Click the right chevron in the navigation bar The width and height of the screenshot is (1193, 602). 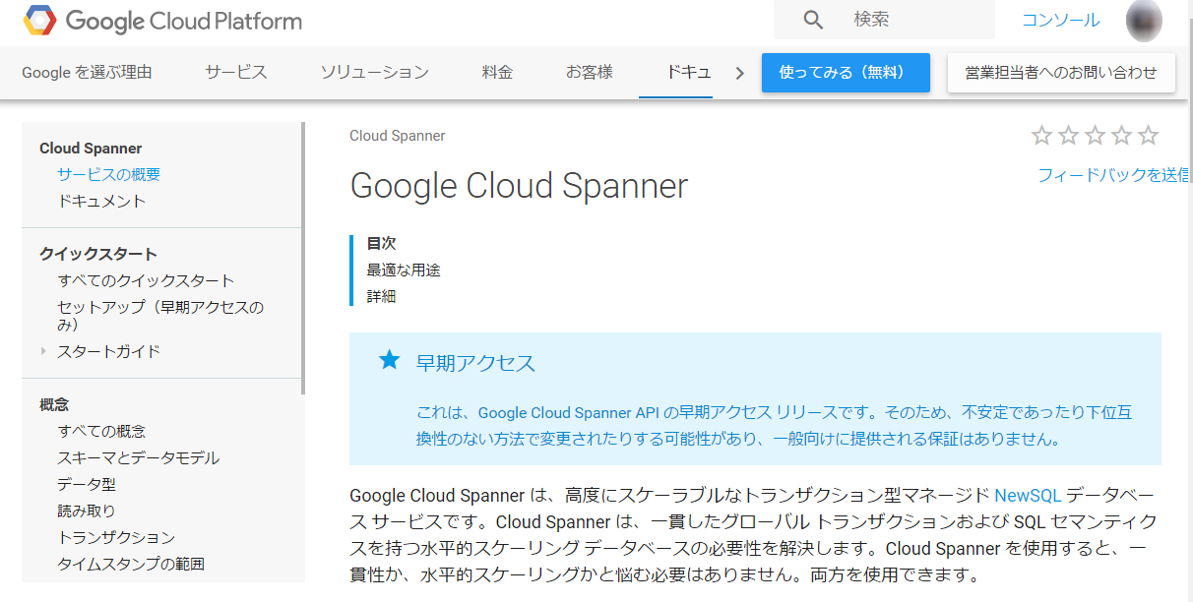tap(738, 72)
